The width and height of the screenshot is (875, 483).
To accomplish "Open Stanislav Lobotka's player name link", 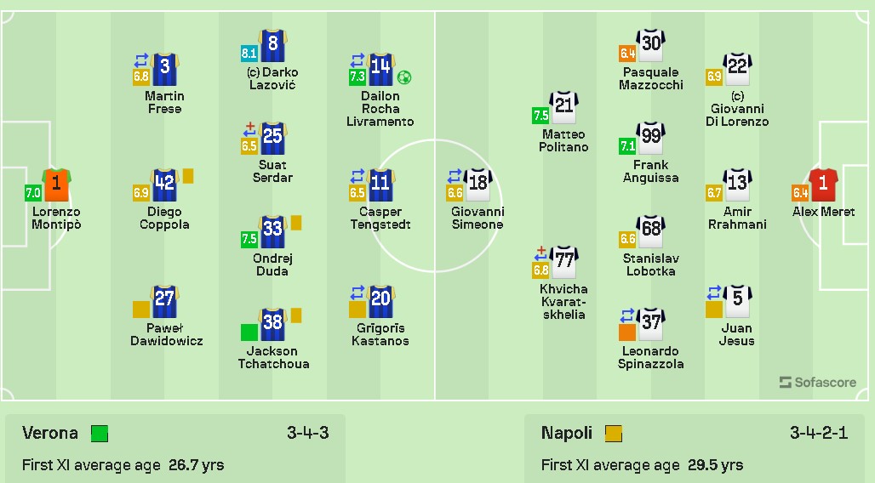I will (x=649, y=264).
